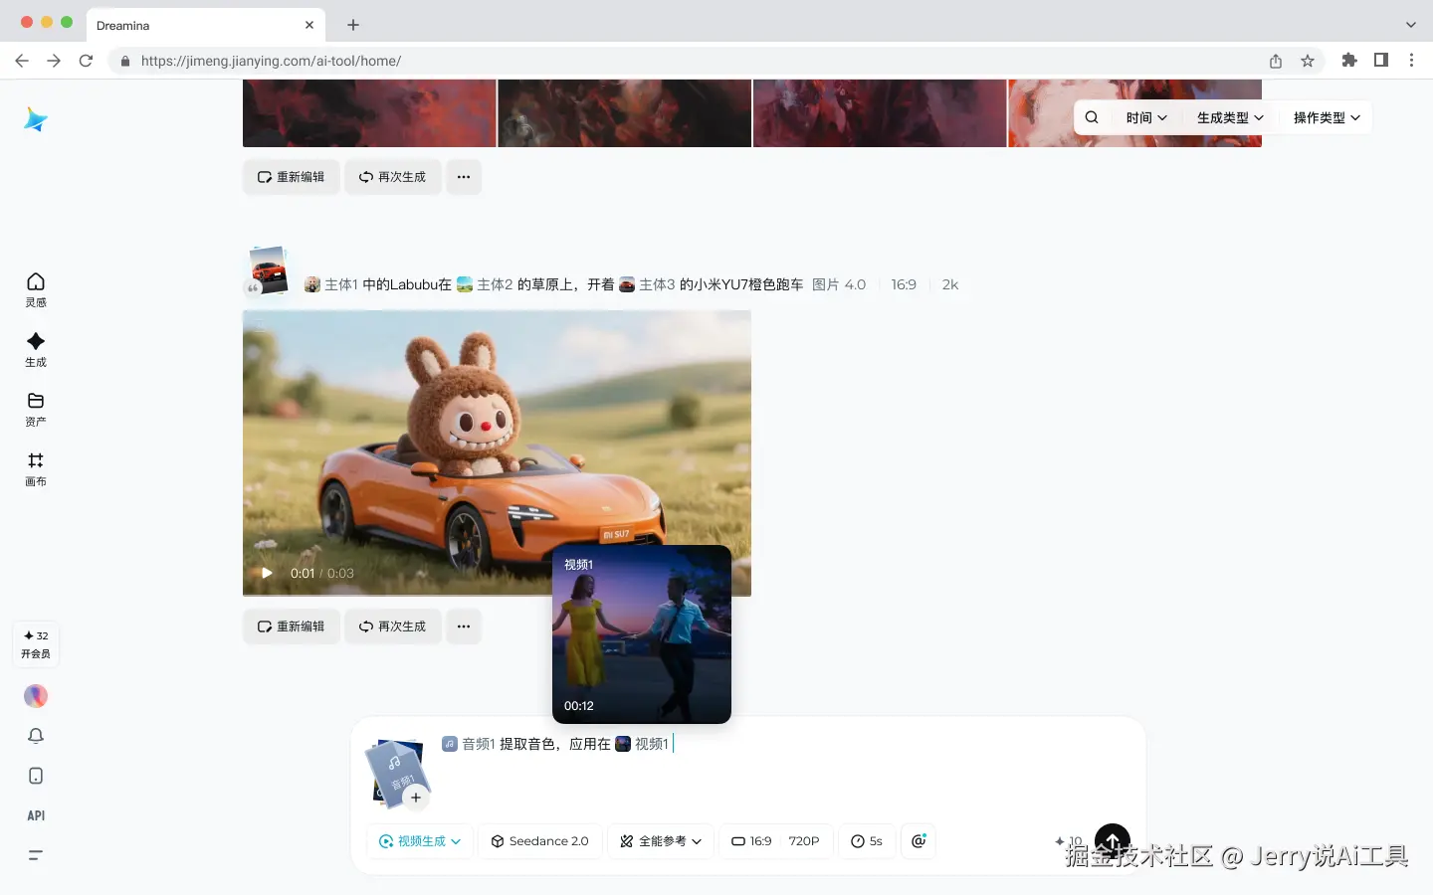Viewport: 1433px width, 895px height.
Task: Expand the tab search chevron
Action: point(1410,25)
